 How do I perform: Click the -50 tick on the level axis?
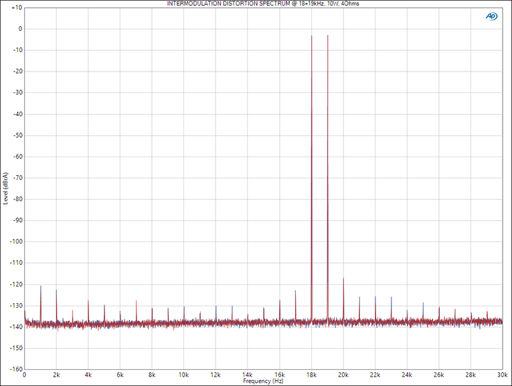(x=17, y=135)
